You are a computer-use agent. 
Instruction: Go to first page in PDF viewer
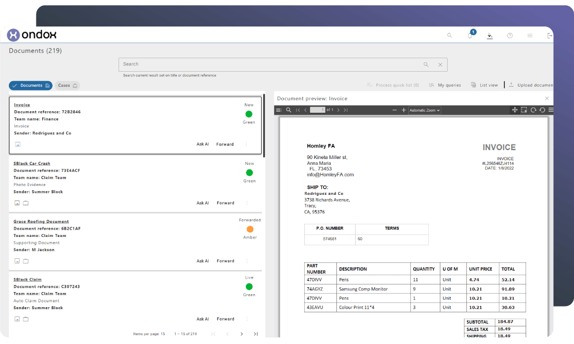coord(298,110)
